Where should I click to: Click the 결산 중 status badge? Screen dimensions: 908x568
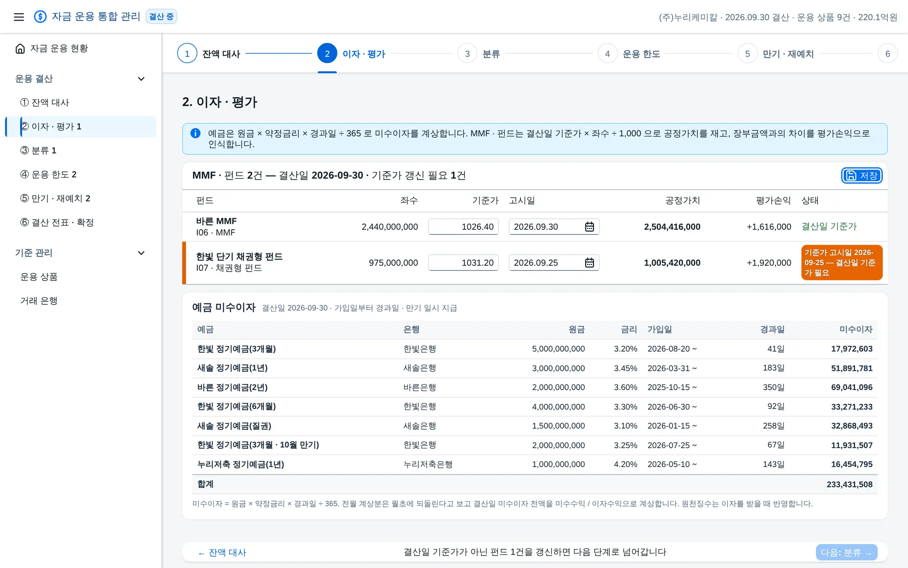161,16
